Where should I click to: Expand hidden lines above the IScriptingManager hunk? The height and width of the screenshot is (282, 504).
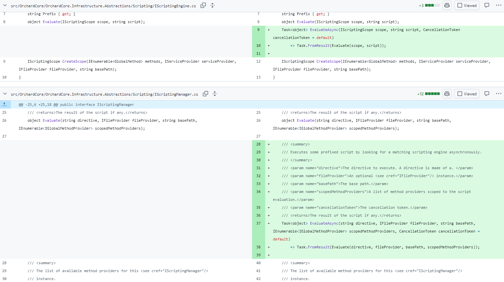(x=5, y=105)
